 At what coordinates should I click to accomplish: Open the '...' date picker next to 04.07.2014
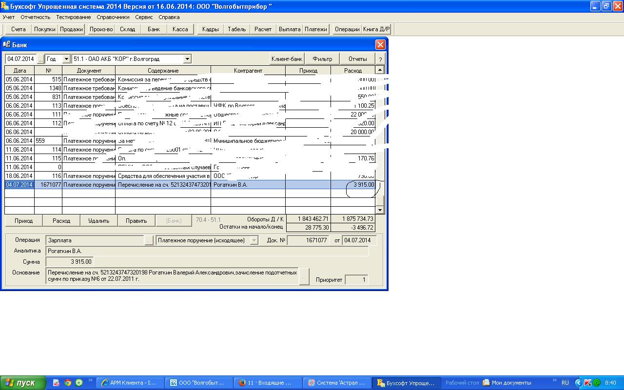(40, 59)
